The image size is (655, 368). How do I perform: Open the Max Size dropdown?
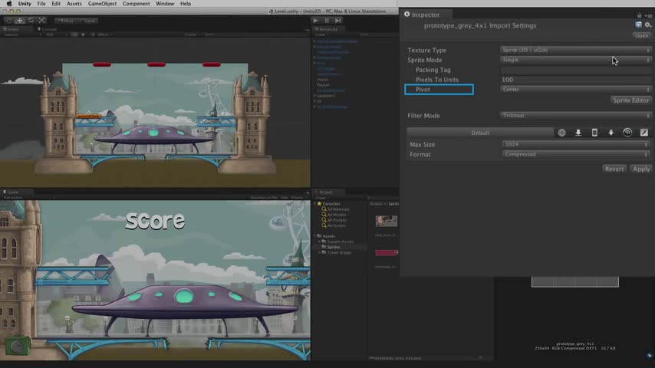click(576, 145)
